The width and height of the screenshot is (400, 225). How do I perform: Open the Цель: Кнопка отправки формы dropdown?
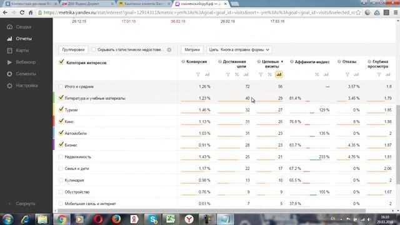[x=239, y=50]
